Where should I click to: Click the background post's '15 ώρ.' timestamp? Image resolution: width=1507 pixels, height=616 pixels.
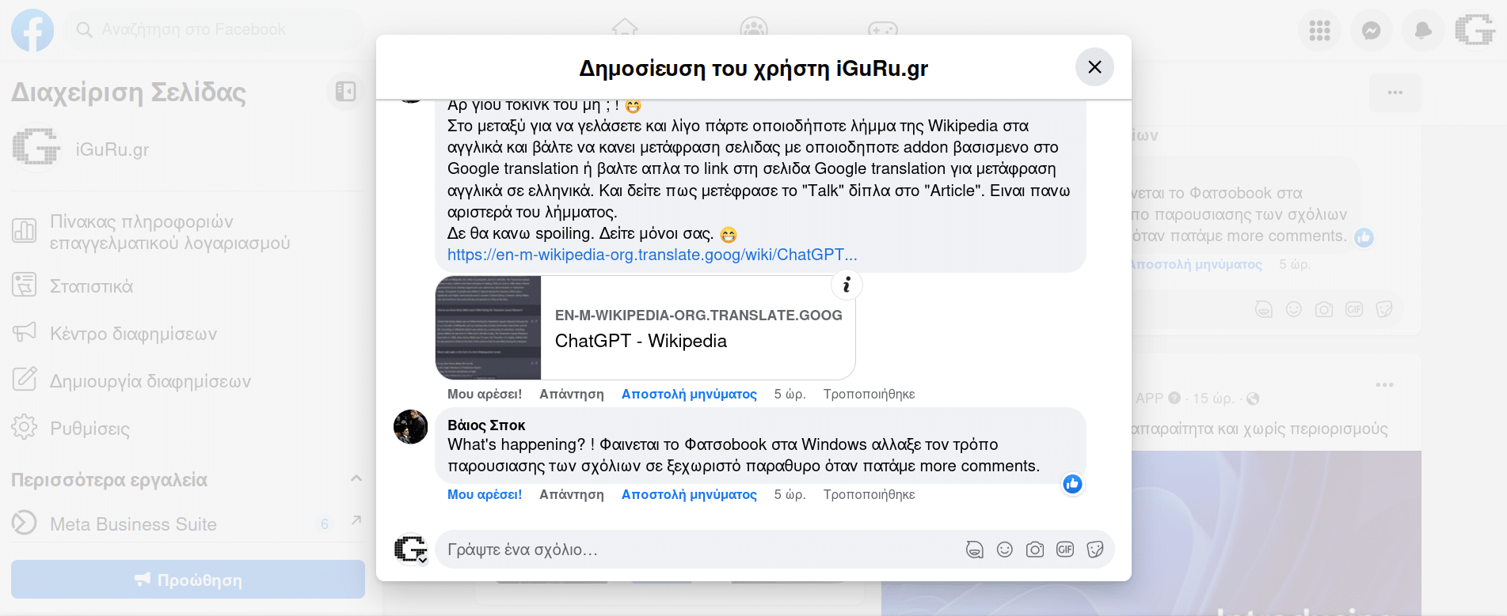click(x=1213, y=399)
